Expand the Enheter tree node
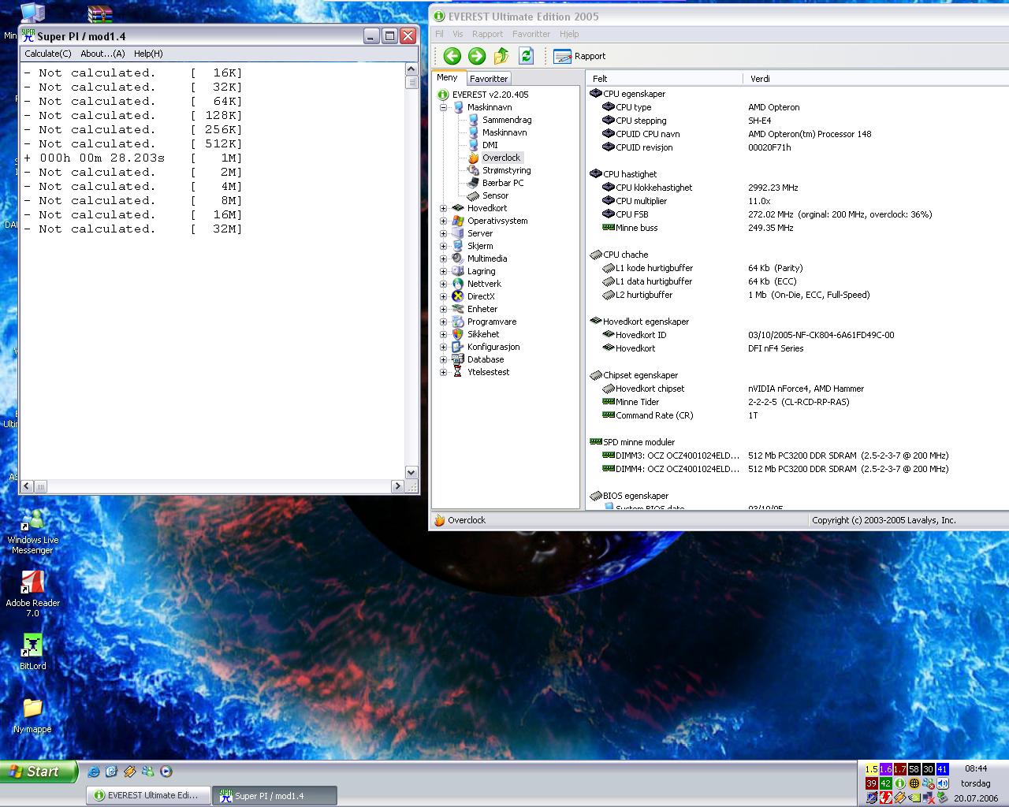Screen dimensions: 1009x807 (443, 309)
